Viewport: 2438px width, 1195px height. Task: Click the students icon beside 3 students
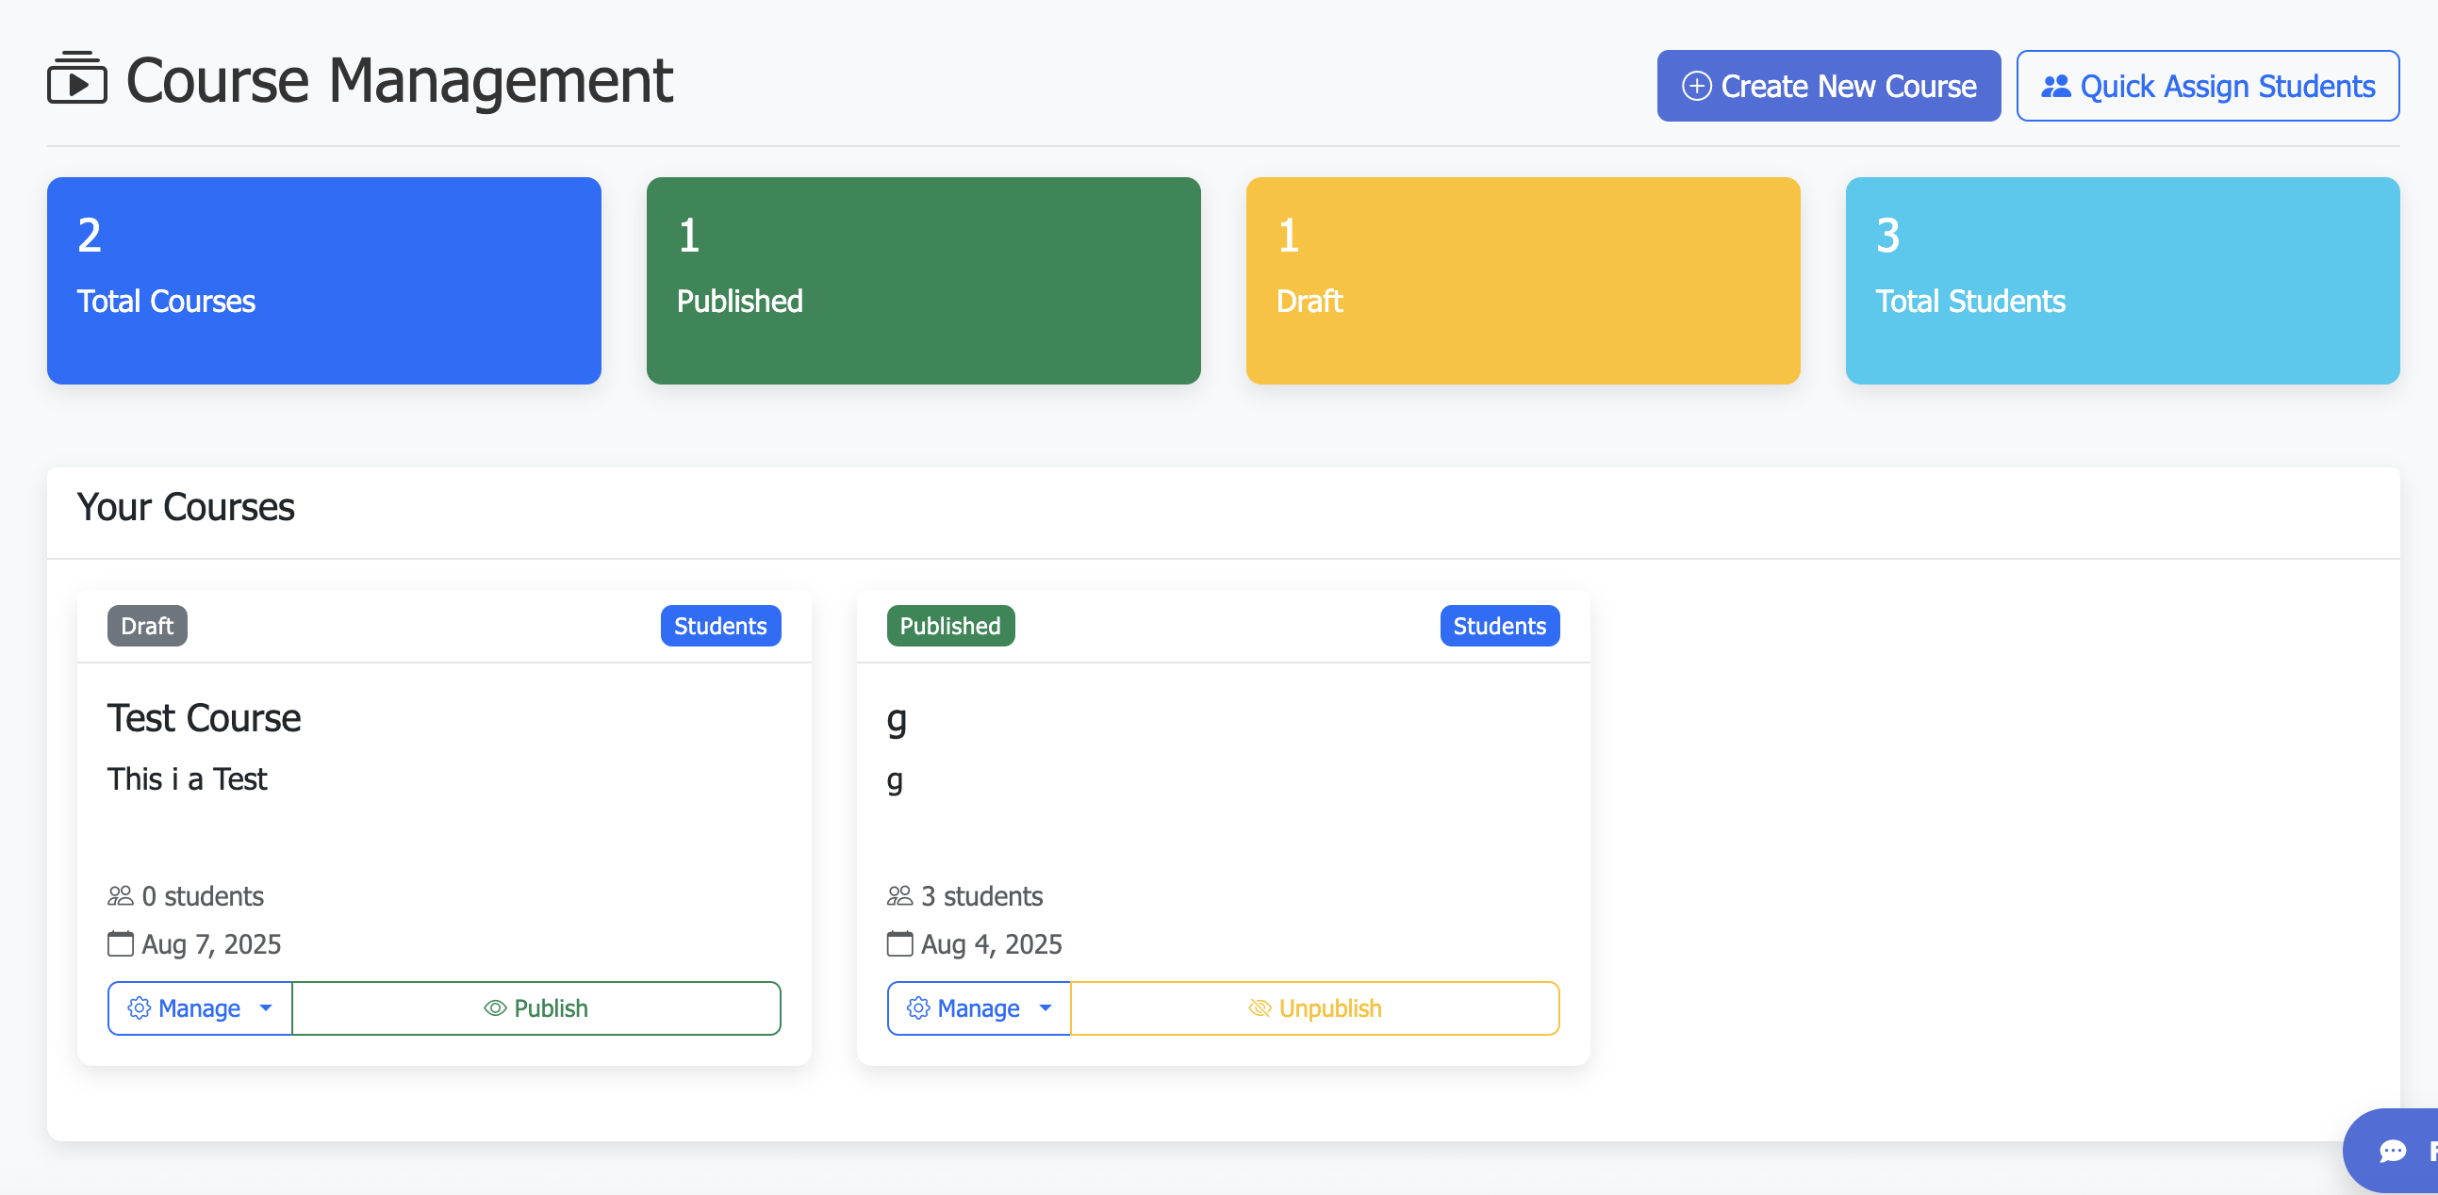[899, 895]
